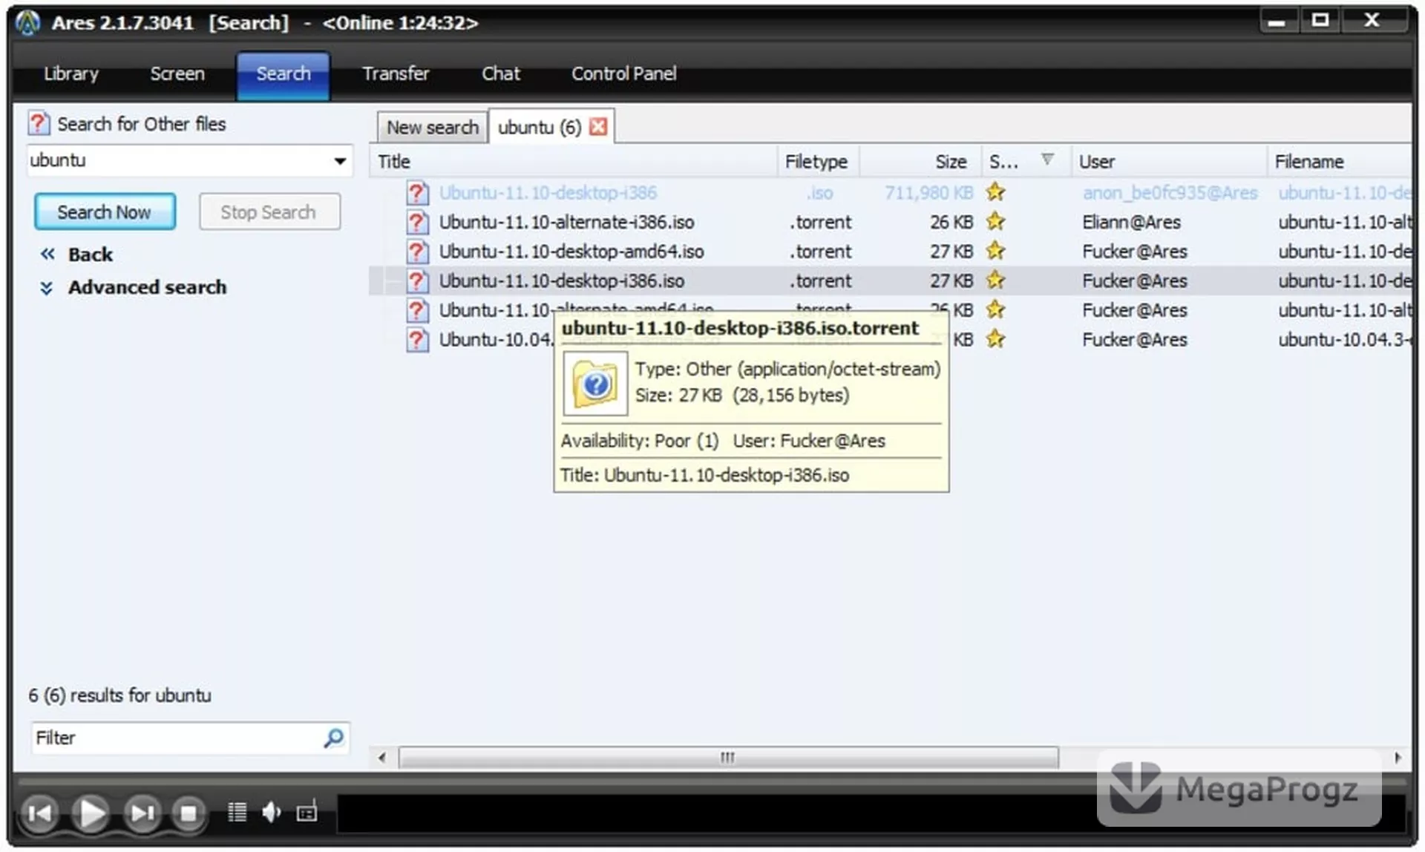Open the Transfer tab
Image resolution: width=1425 pixels, height=852 pixels.
point(396,73)
